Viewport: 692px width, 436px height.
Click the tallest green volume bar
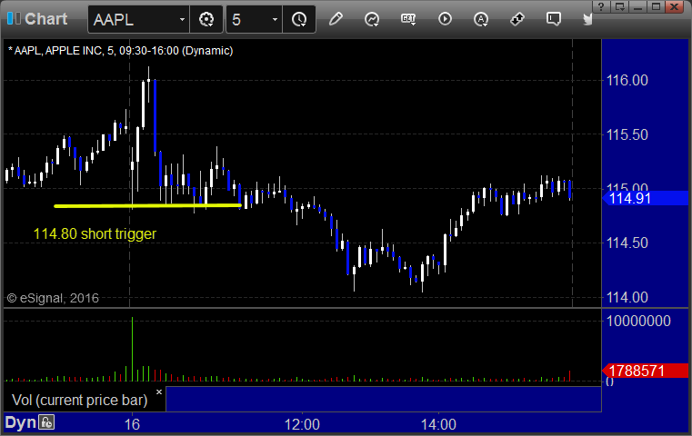click(x=132, y=349)
